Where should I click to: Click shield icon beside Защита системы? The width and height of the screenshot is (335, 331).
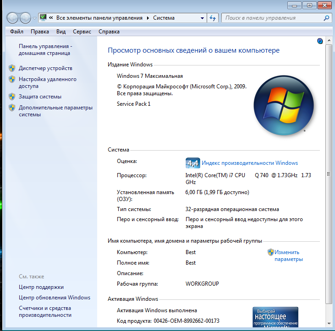click(12, 97)
